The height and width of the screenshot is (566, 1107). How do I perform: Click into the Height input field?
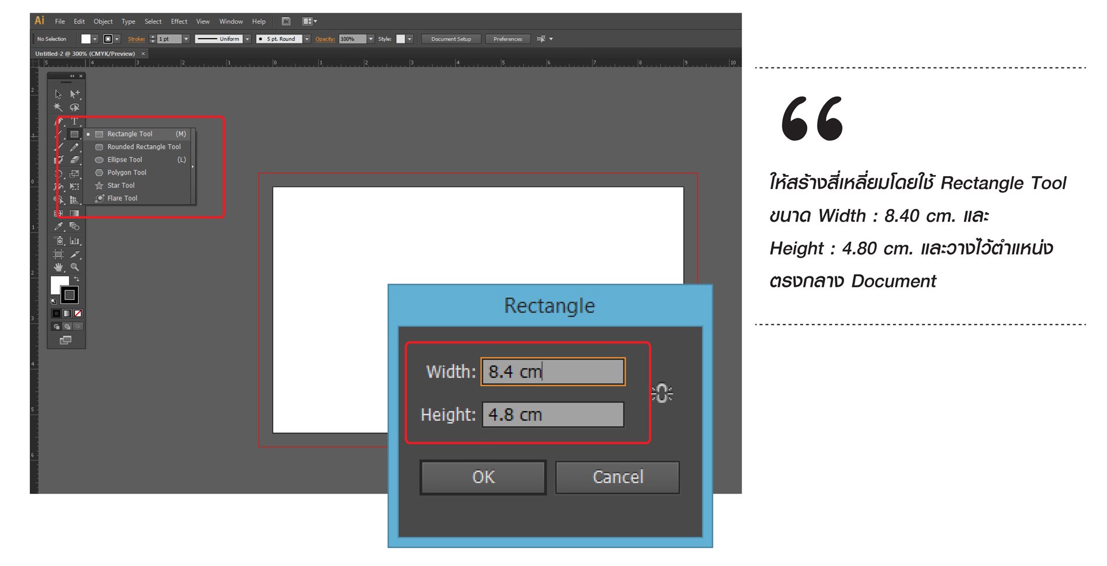tap(552, 415)
